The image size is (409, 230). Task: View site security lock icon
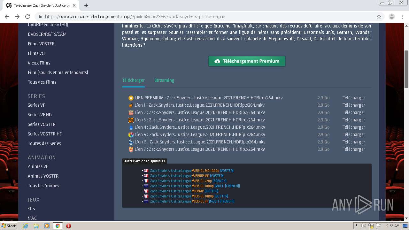pyautogui.click(x=40, y=17)
